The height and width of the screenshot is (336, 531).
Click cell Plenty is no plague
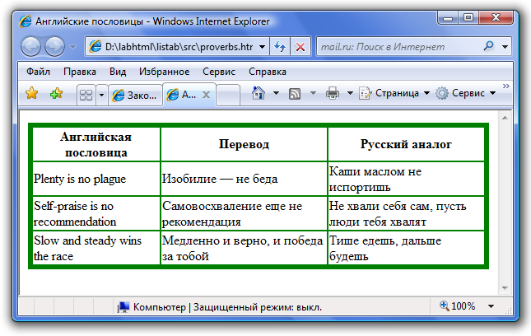click(96, 179)
